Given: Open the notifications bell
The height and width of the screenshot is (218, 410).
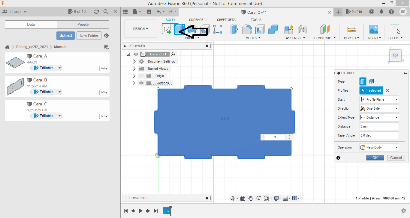Looking at the screenshot, I should tap(381, 12).
